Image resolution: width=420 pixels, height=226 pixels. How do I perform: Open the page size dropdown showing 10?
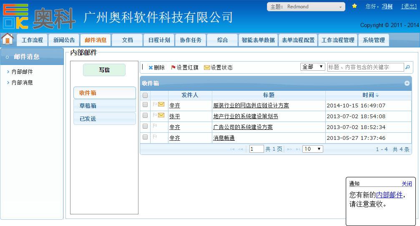pyautogui.click(x=313, y=149)
